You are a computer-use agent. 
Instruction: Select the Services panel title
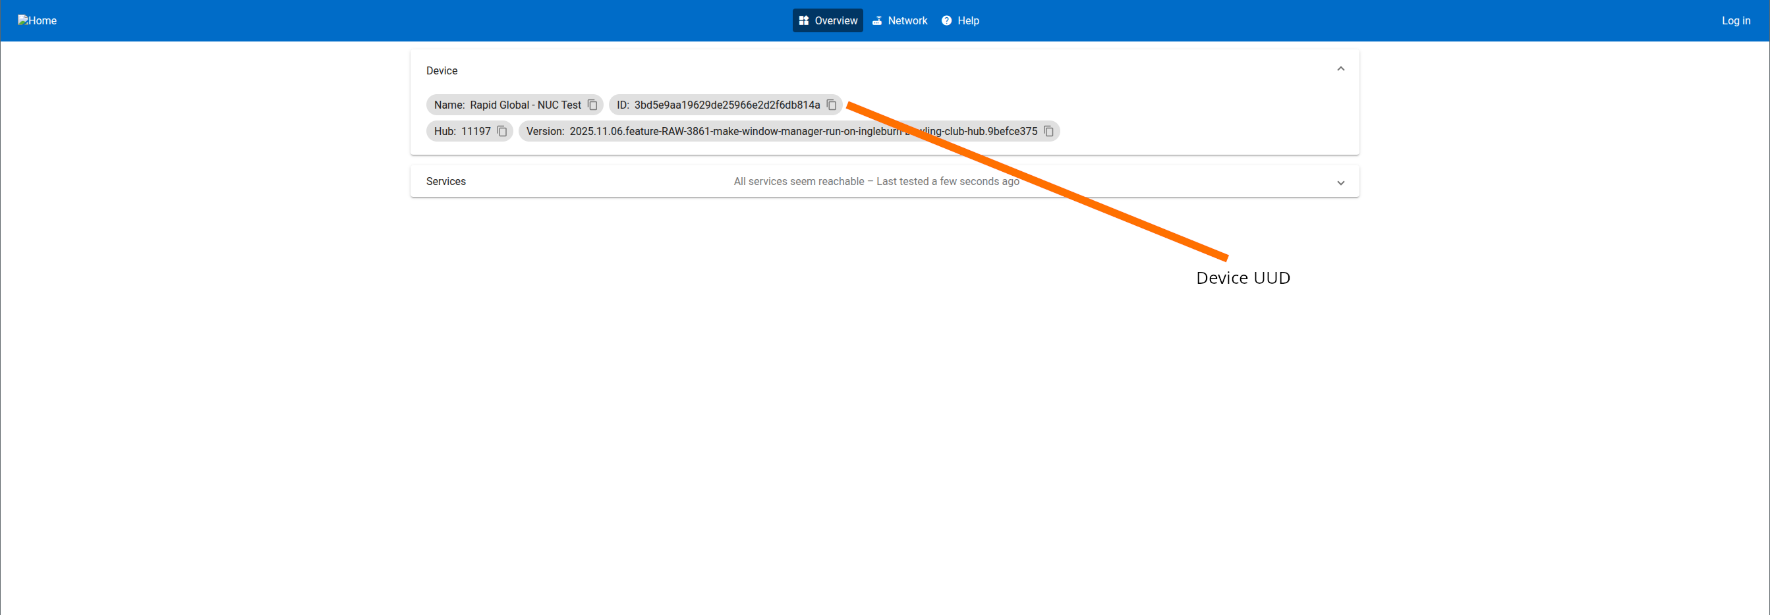445,181
